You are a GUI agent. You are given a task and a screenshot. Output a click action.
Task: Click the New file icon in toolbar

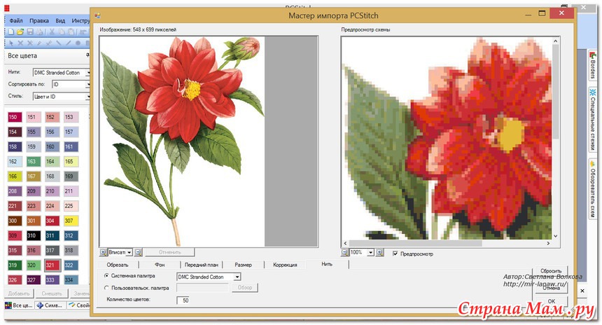coord(12,32)
